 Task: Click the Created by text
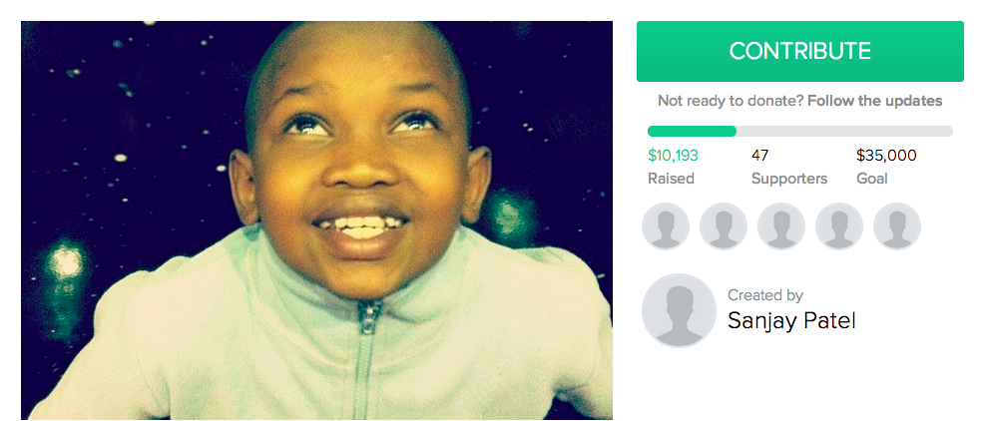pyautogui.click(x=765, y=295)
